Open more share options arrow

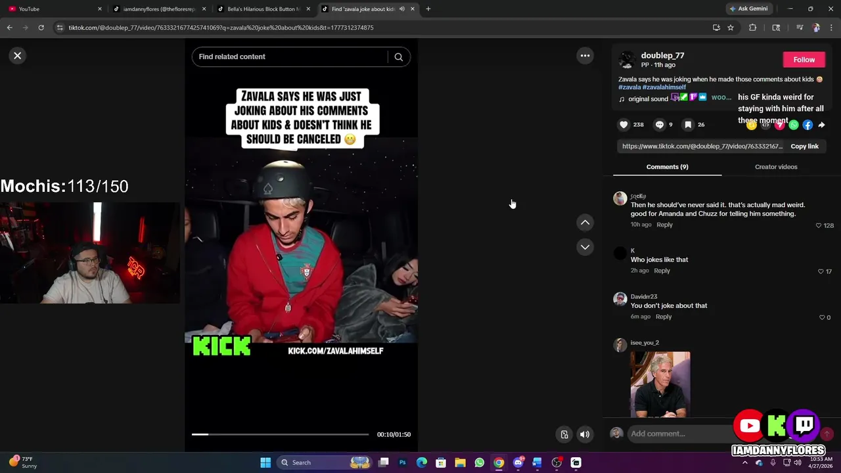tap(821, 125)
